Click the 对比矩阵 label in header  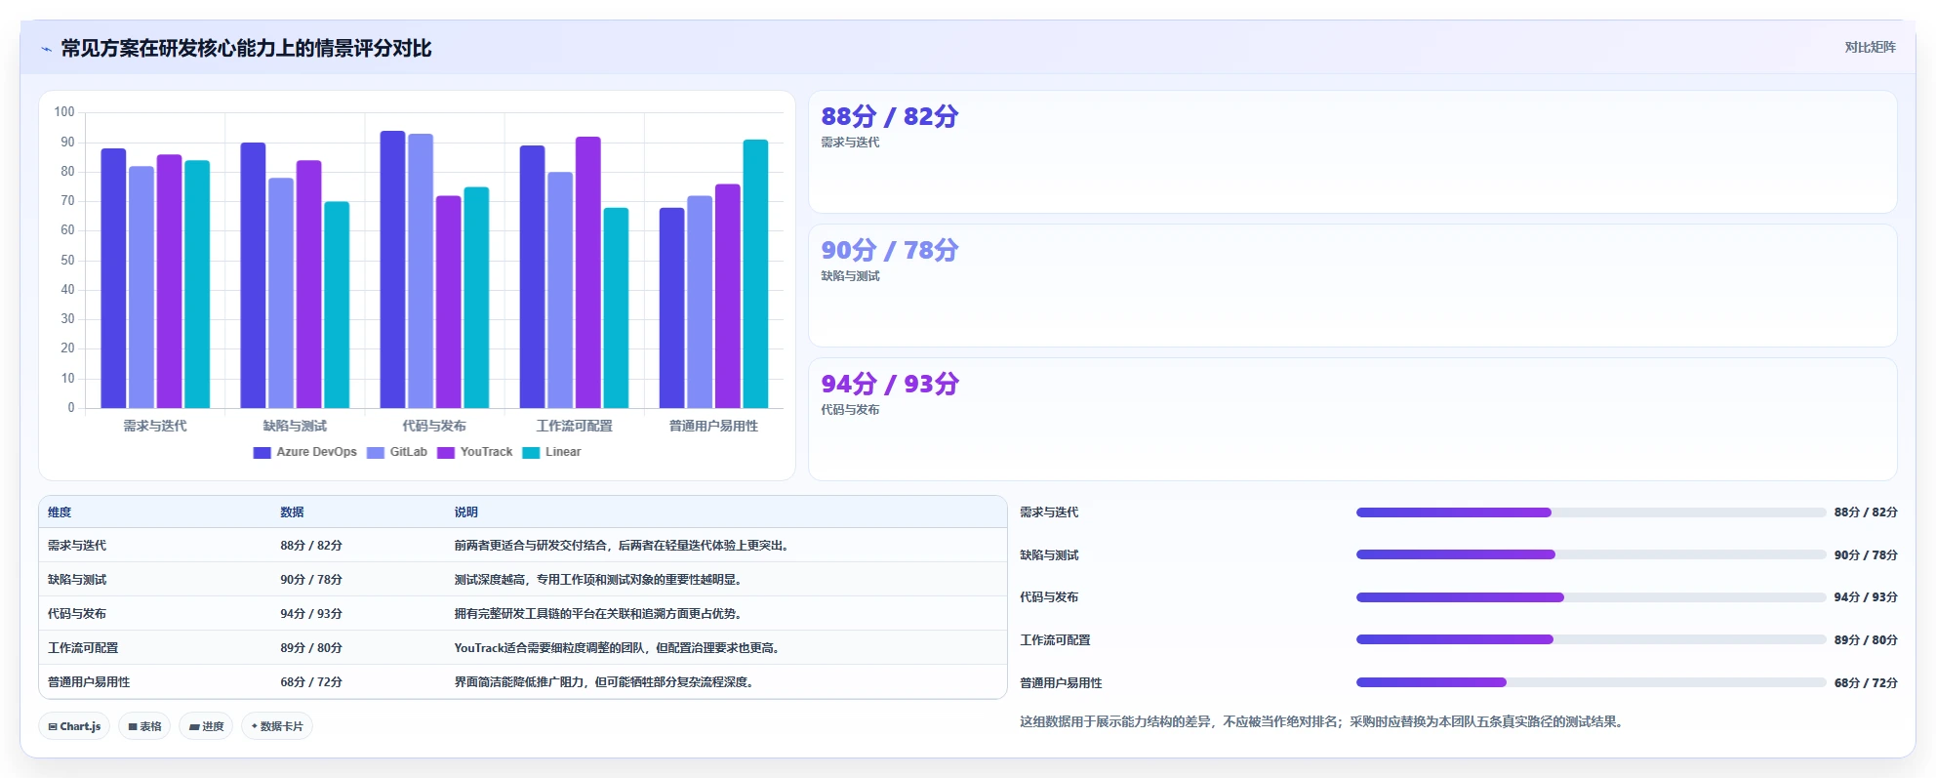pos(1870,48)
